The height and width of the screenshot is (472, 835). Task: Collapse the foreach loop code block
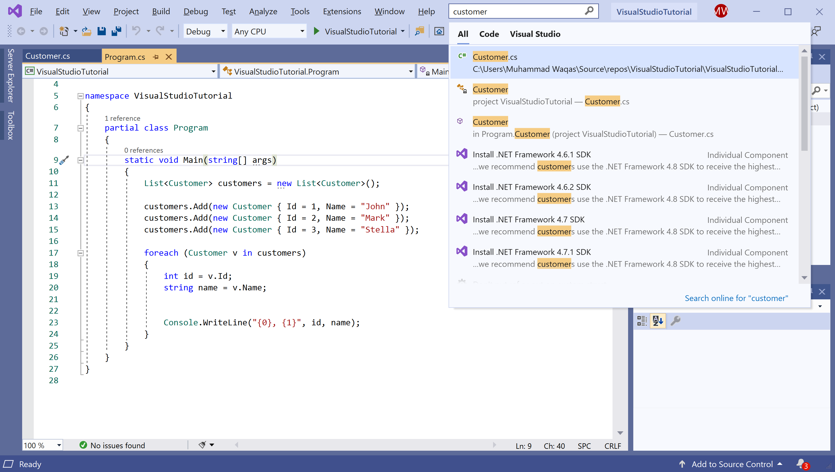[80, 253]
